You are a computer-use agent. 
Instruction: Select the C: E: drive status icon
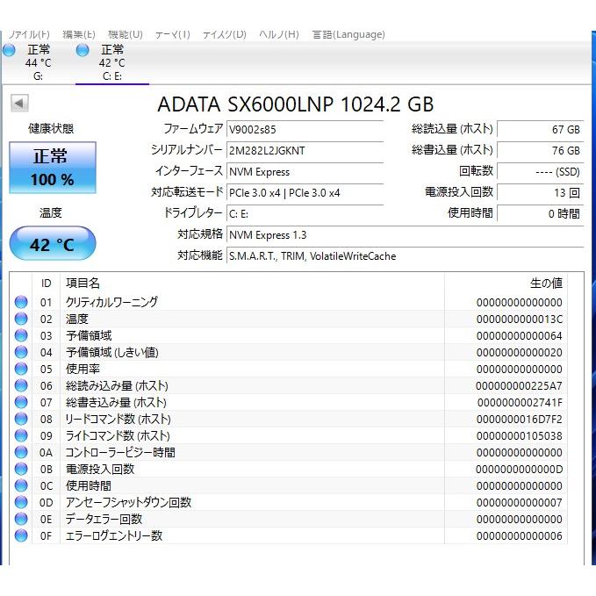coord(83,51)
